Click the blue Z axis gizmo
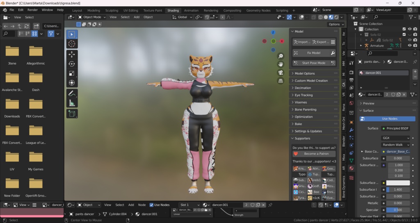The height and width of the screenshot is (223, 420). click(273, 32)
